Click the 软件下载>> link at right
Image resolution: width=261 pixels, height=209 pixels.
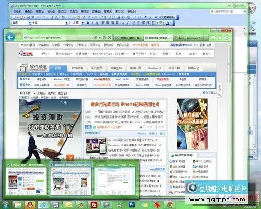click(210, 93)
